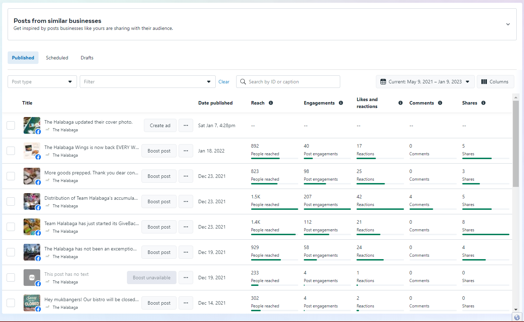Image resolution: width=524 pixels, height=322 pixels.
Task: Open more options for no-text post
Action: coord(186,278)
